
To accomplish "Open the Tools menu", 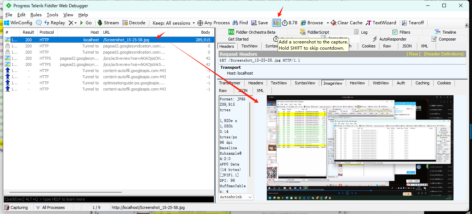I will [x=52, y=15].
